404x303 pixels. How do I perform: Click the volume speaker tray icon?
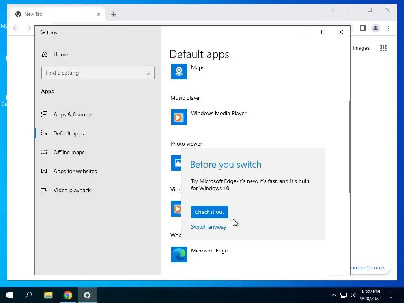tap(353, 295)
